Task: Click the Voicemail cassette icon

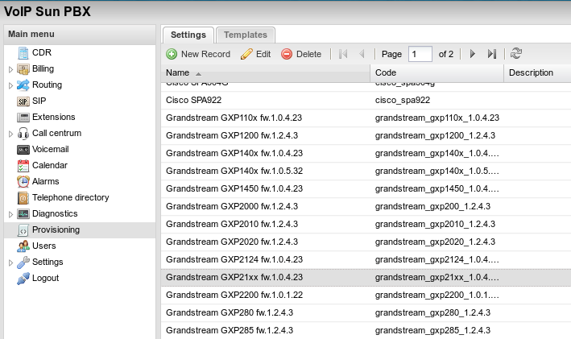Action: (x=23, y=149)
